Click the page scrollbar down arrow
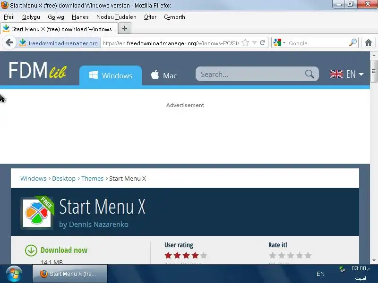The height and width of the screenshot is (283, 378). [x=374, y=260]
